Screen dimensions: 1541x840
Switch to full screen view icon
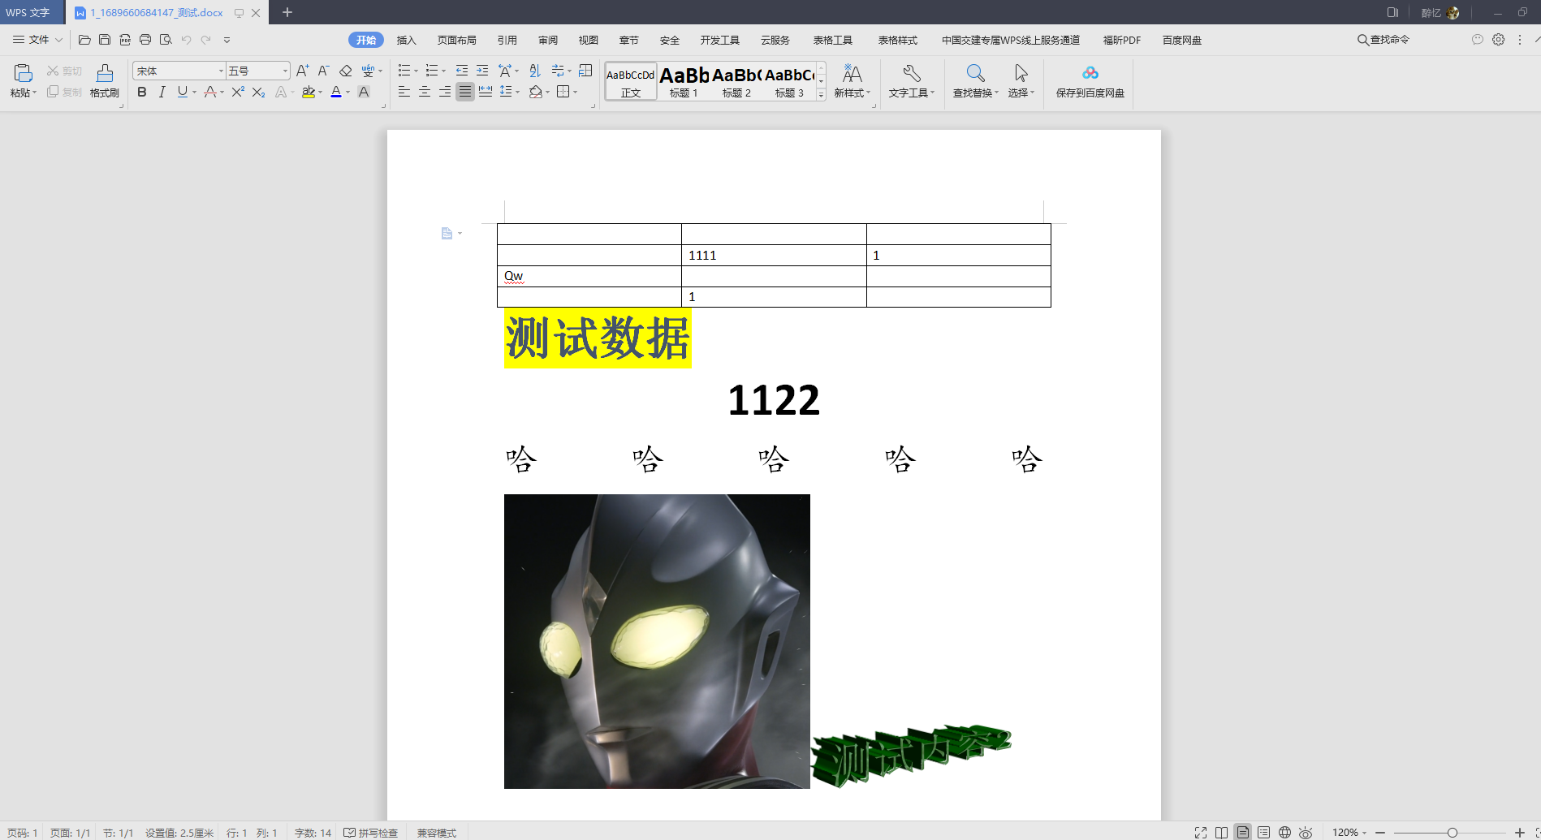pyautogui.click(x=1201, y=833)
